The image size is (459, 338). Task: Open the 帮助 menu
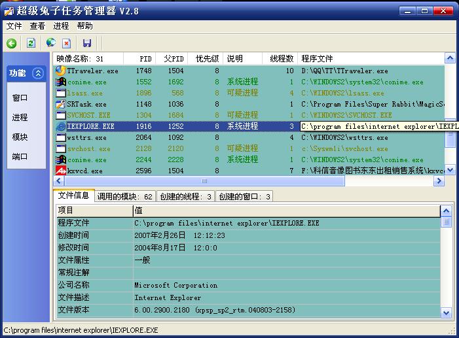(85, 26)
